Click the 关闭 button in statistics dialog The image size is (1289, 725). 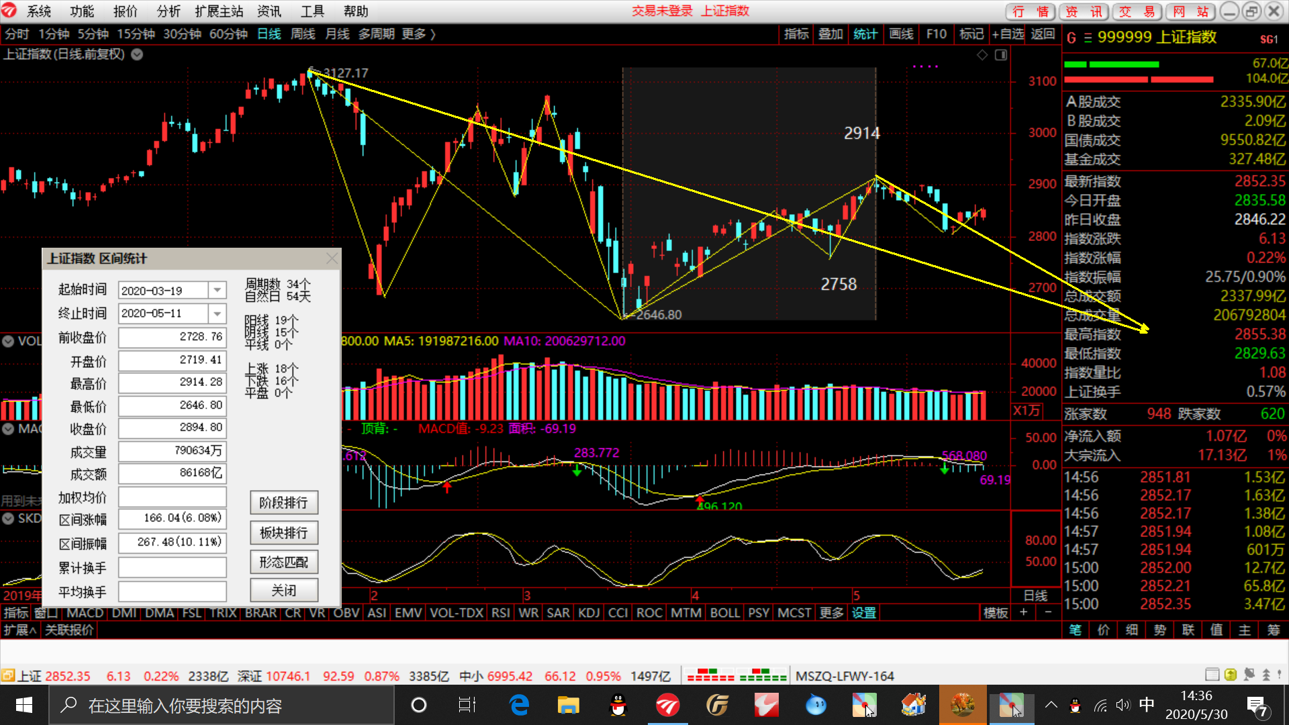click(x=284, y=590)
